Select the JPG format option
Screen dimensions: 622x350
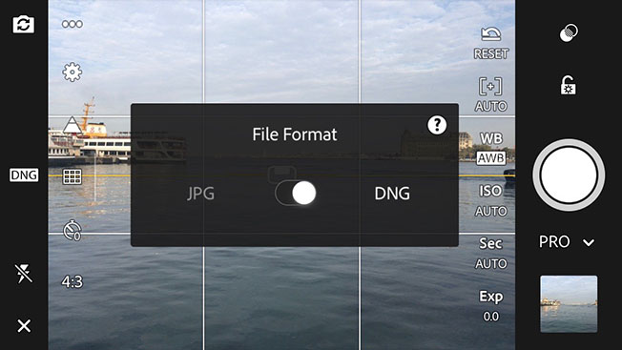coord(200,194)
